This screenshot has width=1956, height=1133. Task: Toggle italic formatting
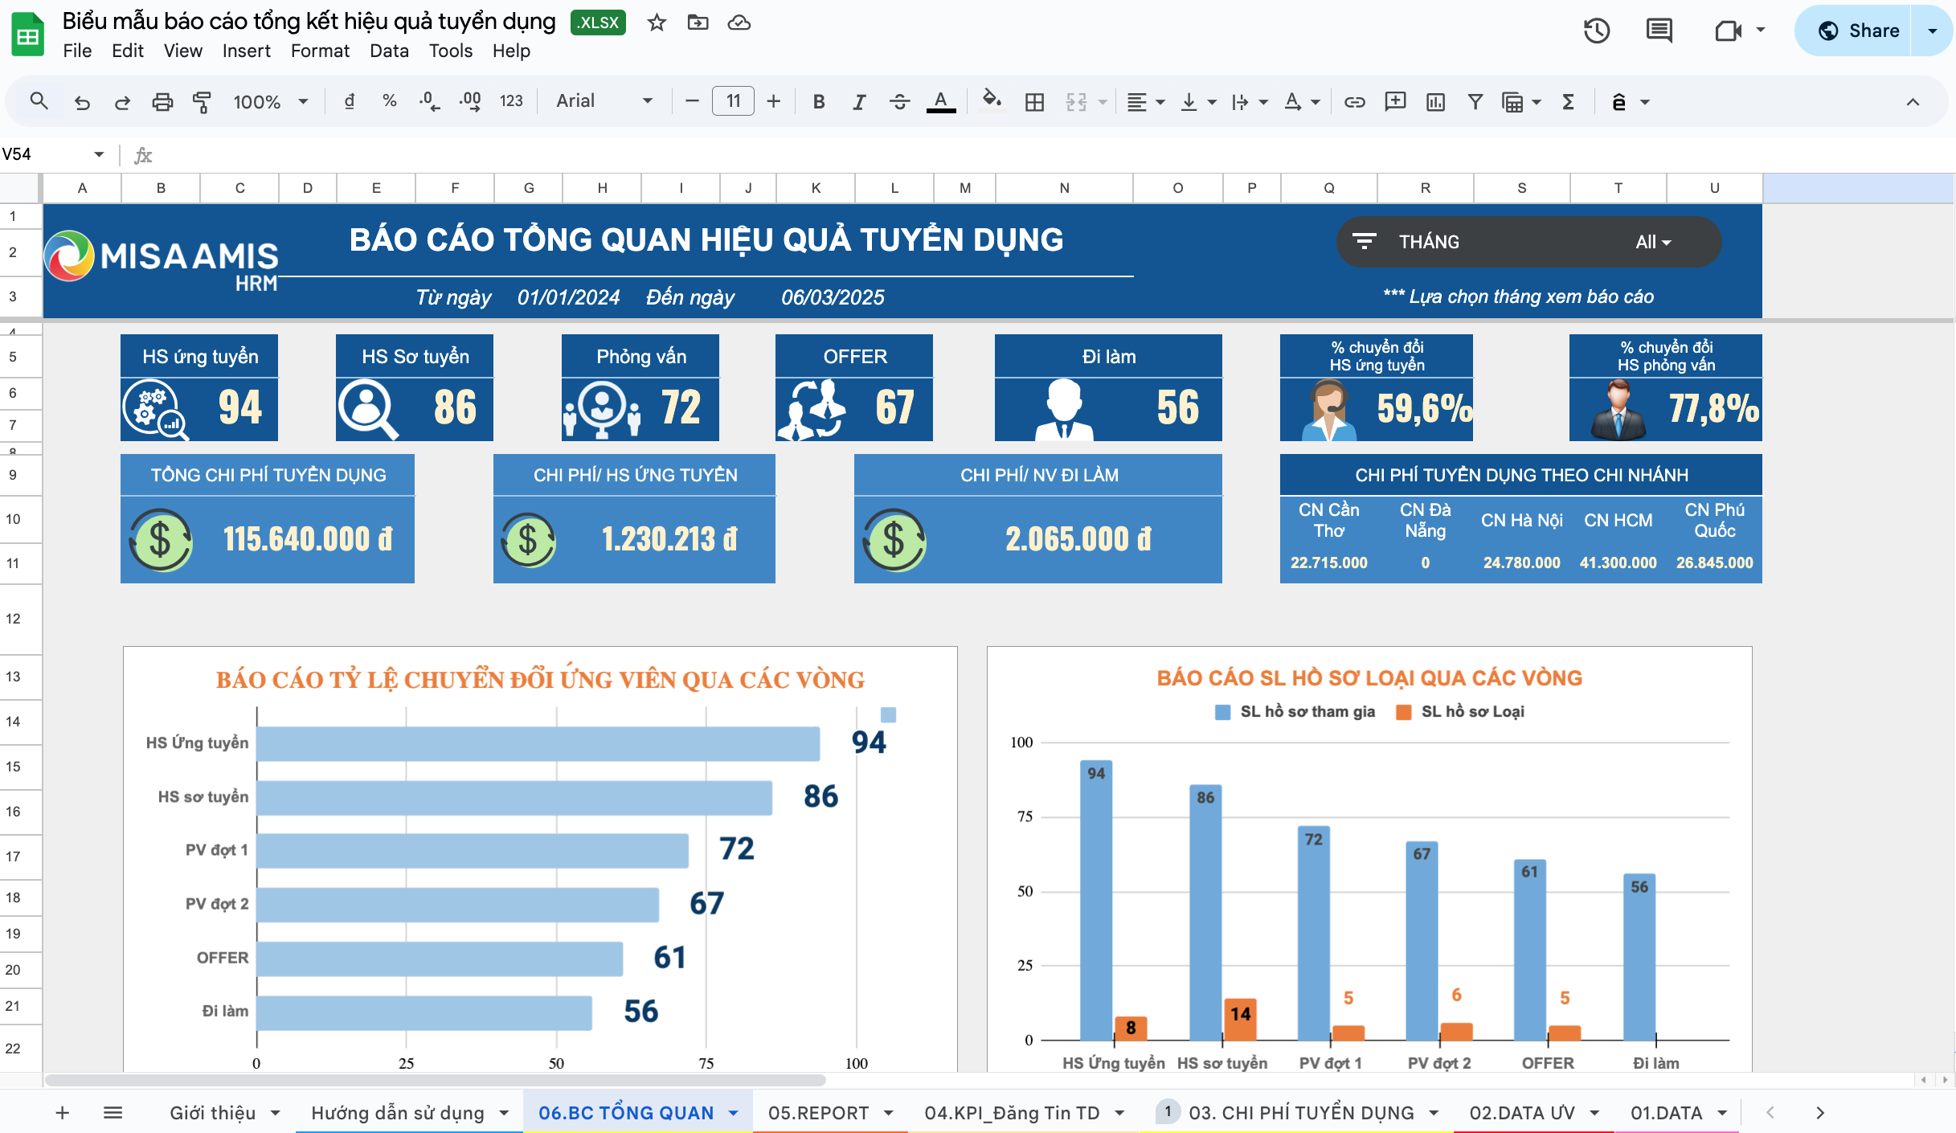pyautogui.click(x=859, y=102)
